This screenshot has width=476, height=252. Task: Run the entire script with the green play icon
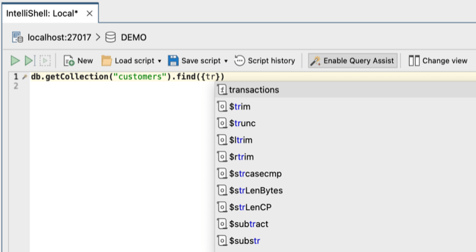[15, 61]
